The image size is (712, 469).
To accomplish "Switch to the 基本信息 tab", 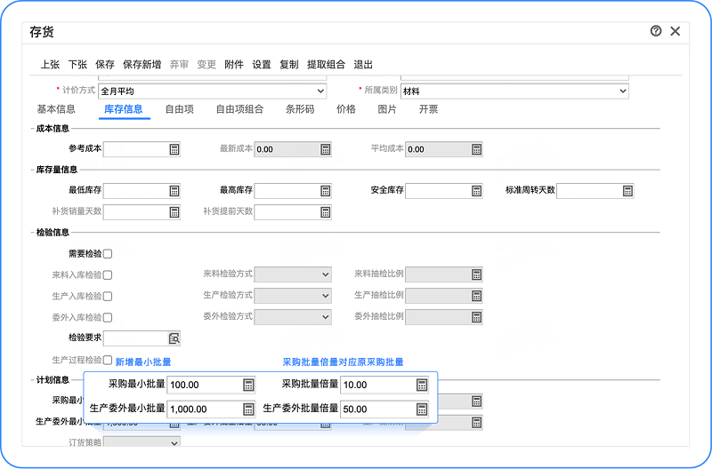I will click(x=56, y=109).
